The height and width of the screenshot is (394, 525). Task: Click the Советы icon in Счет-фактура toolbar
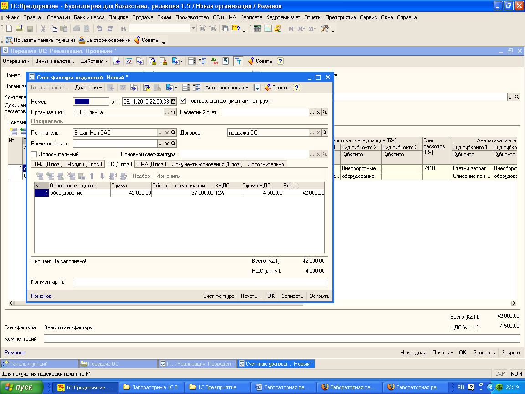coord(268,88)
